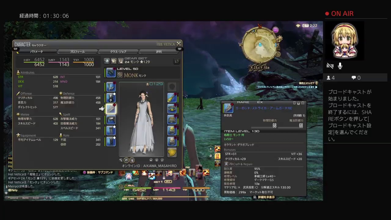
Task: Click the ダイレクトヒット 577 row
Action: tap(38, 107)
